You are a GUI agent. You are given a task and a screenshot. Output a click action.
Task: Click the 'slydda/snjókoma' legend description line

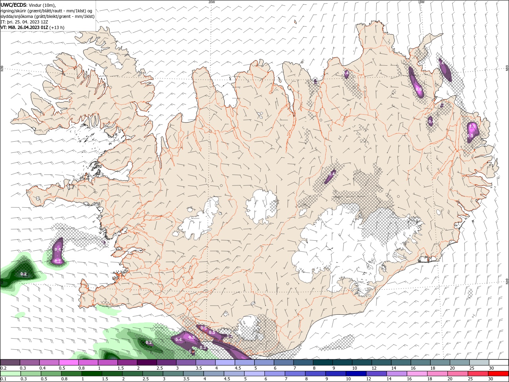click(x=48, y=16)
